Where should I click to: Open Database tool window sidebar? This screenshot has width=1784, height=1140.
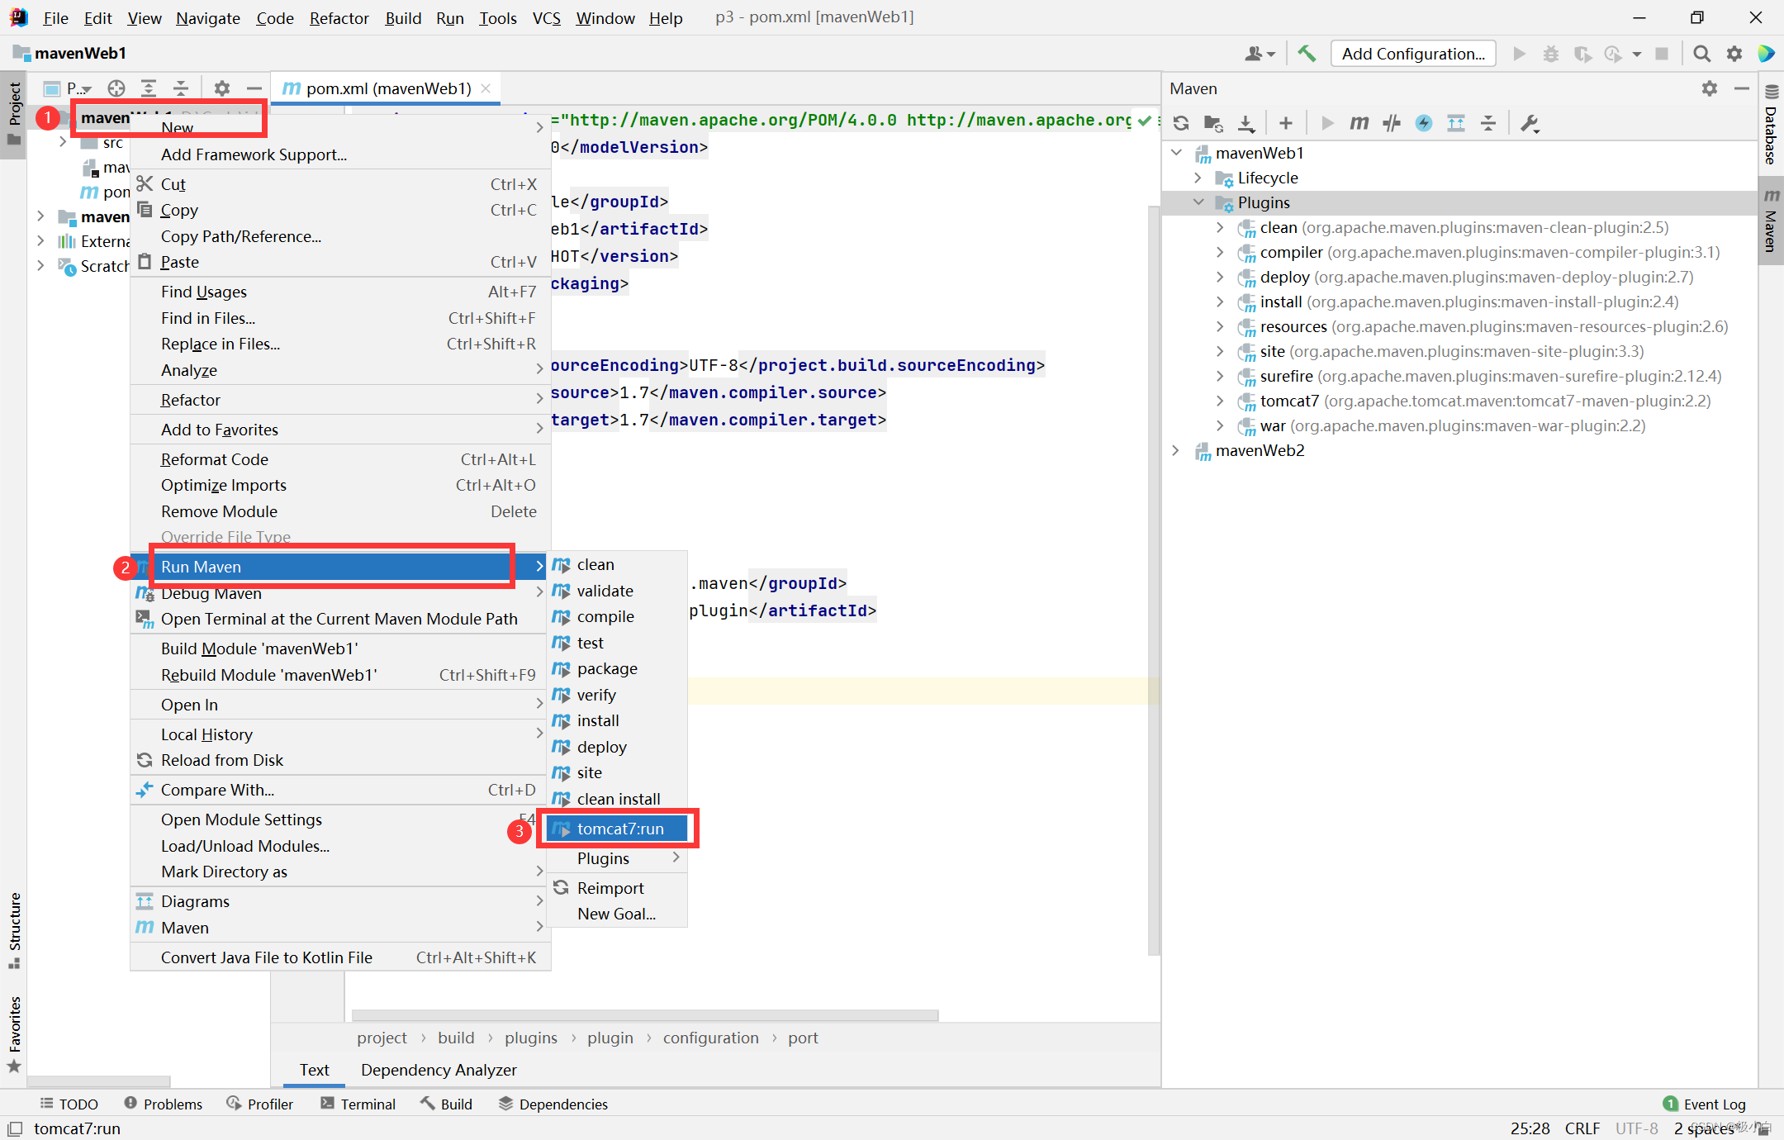(x=1771, y=125)
